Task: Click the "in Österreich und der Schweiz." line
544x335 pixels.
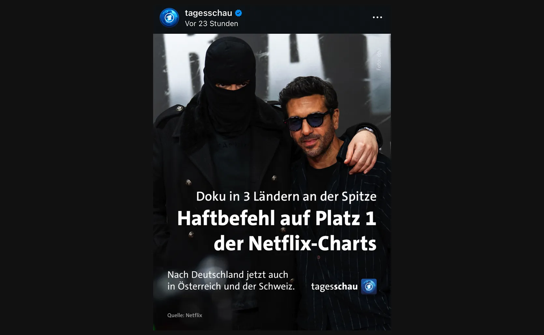Action: tap(231, 286)
